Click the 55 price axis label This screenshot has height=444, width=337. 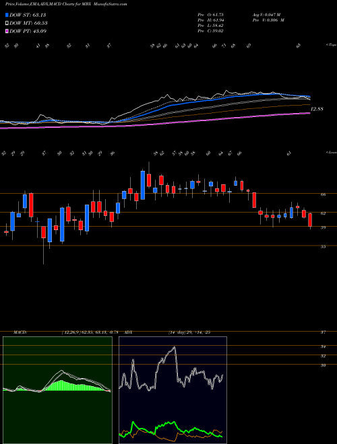[323, 247]
